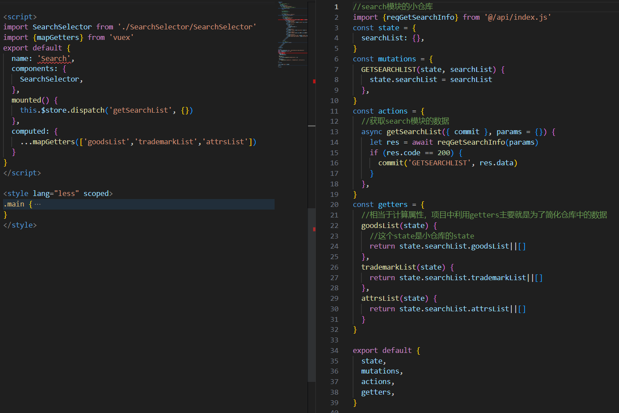The height and width of the screenshot is (413, 619).
Task: Click the closing </style> tag
Action: (x=20, y=225)
